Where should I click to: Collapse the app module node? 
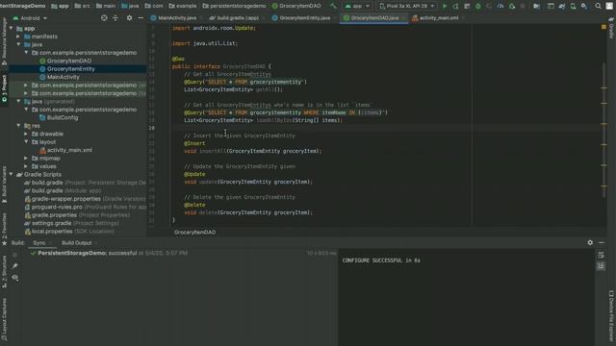12,29
